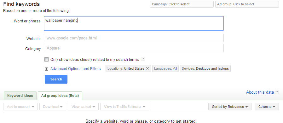The height and width of the screenshot is (123, 283).
Task: Enable only show ideas closely related checkbox
Action: (x=47, y=59)
